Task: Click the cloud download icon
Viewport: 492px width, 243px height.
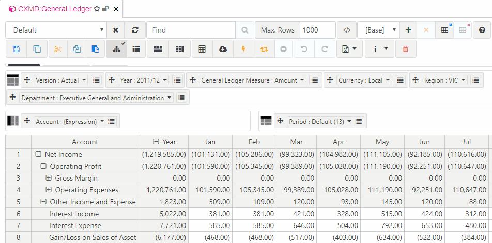Action: click(x=223, y=49)
